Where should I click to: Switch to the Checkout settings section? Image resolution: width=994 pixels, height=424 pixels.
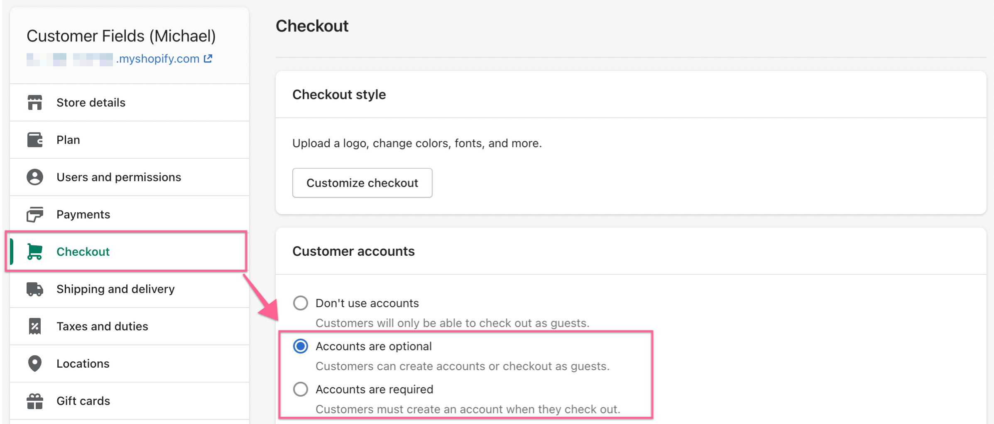[83, 251]
